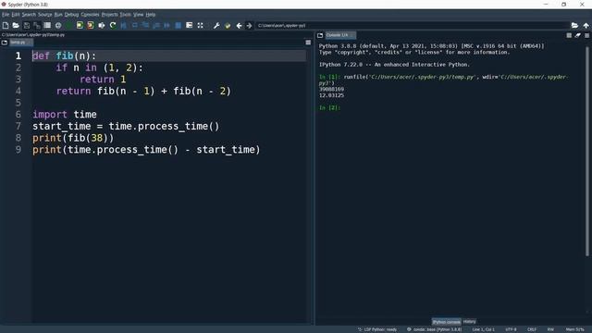Click CRLF end-of-line status entry
Screen dimensions: 592x333
click(532, 329)
